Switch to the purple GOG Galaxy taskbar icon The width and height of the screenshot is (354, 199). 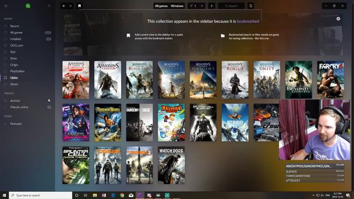[x=140, y=195]
